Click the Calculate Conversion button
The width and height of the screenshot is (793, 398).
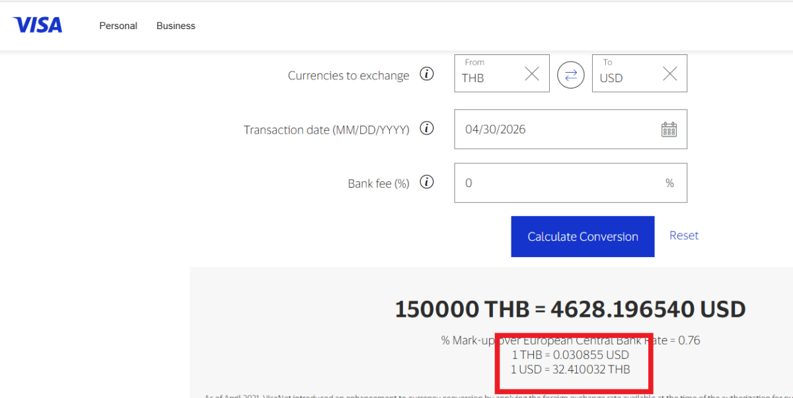[x=583, y=237]
